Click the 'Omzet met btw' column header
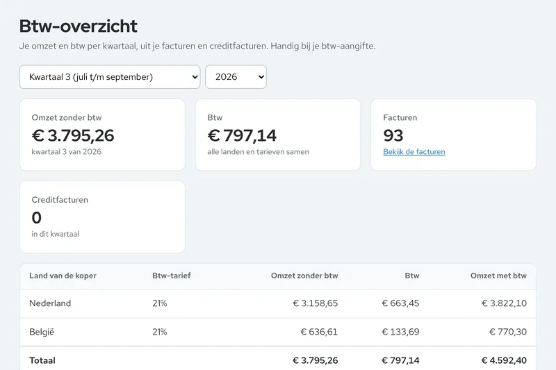The height and width of the screenshot is (370, 556). [498, 276]
